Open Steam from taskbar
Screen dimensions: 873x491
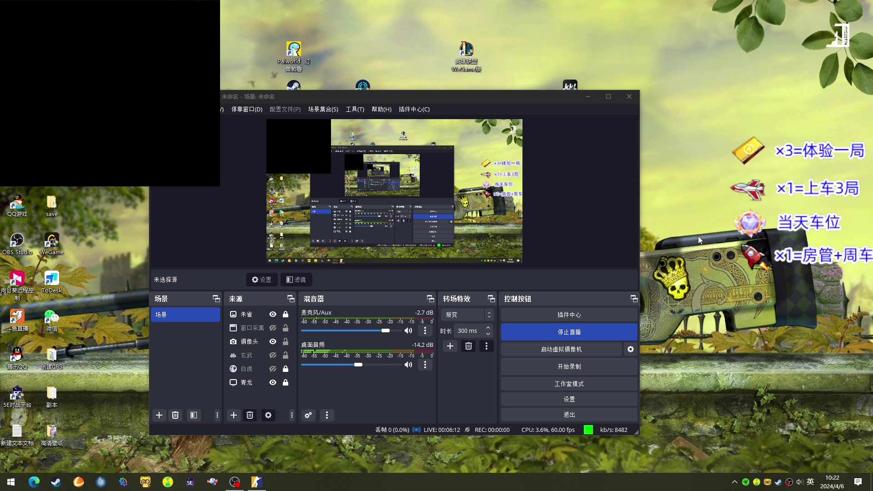[56, 482]
